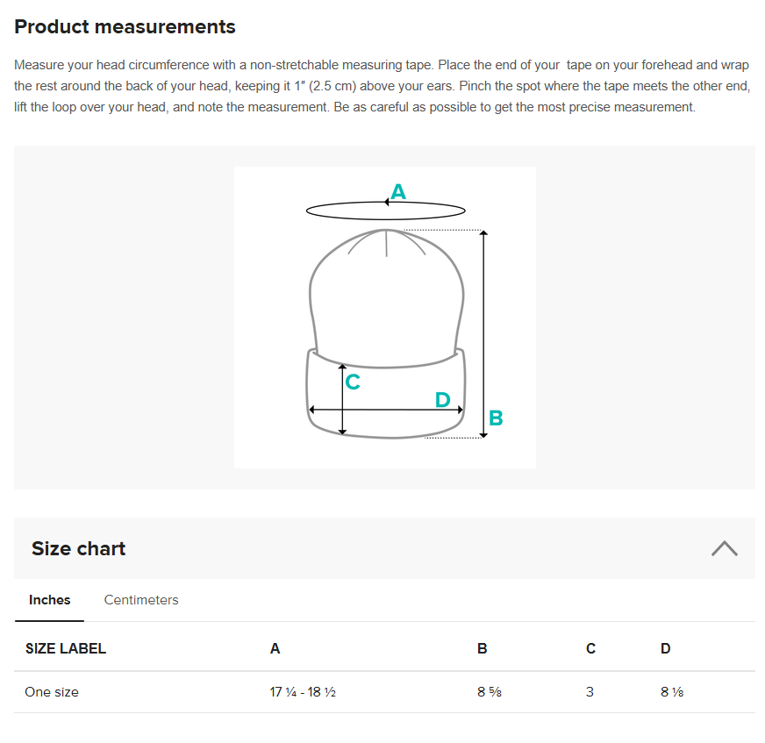Image resolution: width=765 pixels, height=743 pixels.
Task: Click the 8 ⅛ value under D
Action: [672, 692]
